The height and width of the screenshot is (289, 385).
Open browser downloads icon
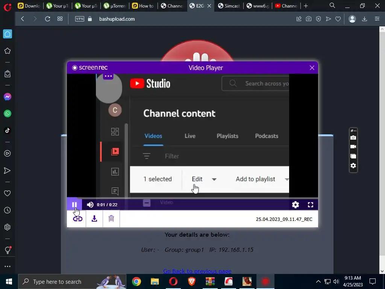(x=365, y=19)
